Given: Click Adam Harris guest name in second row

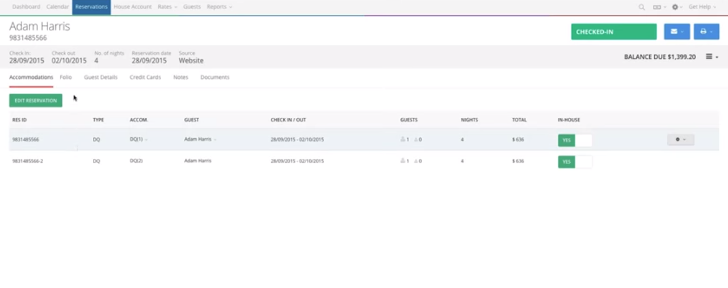Looking at the screenshot, I should 198,161.
